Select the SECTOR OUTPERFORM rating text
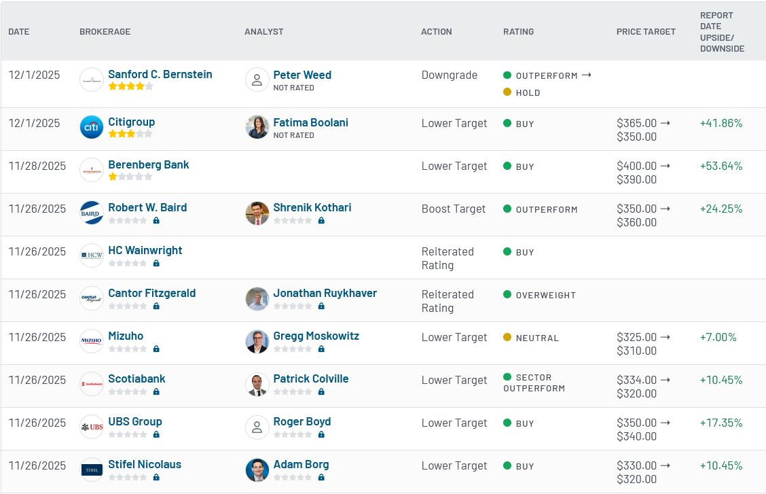Screen dimensions: 766x494 [534, 383]
